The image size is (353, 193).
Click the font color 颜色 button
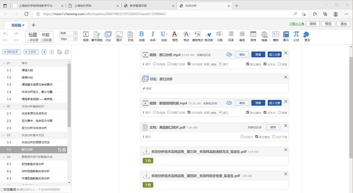tap(175, 36)
